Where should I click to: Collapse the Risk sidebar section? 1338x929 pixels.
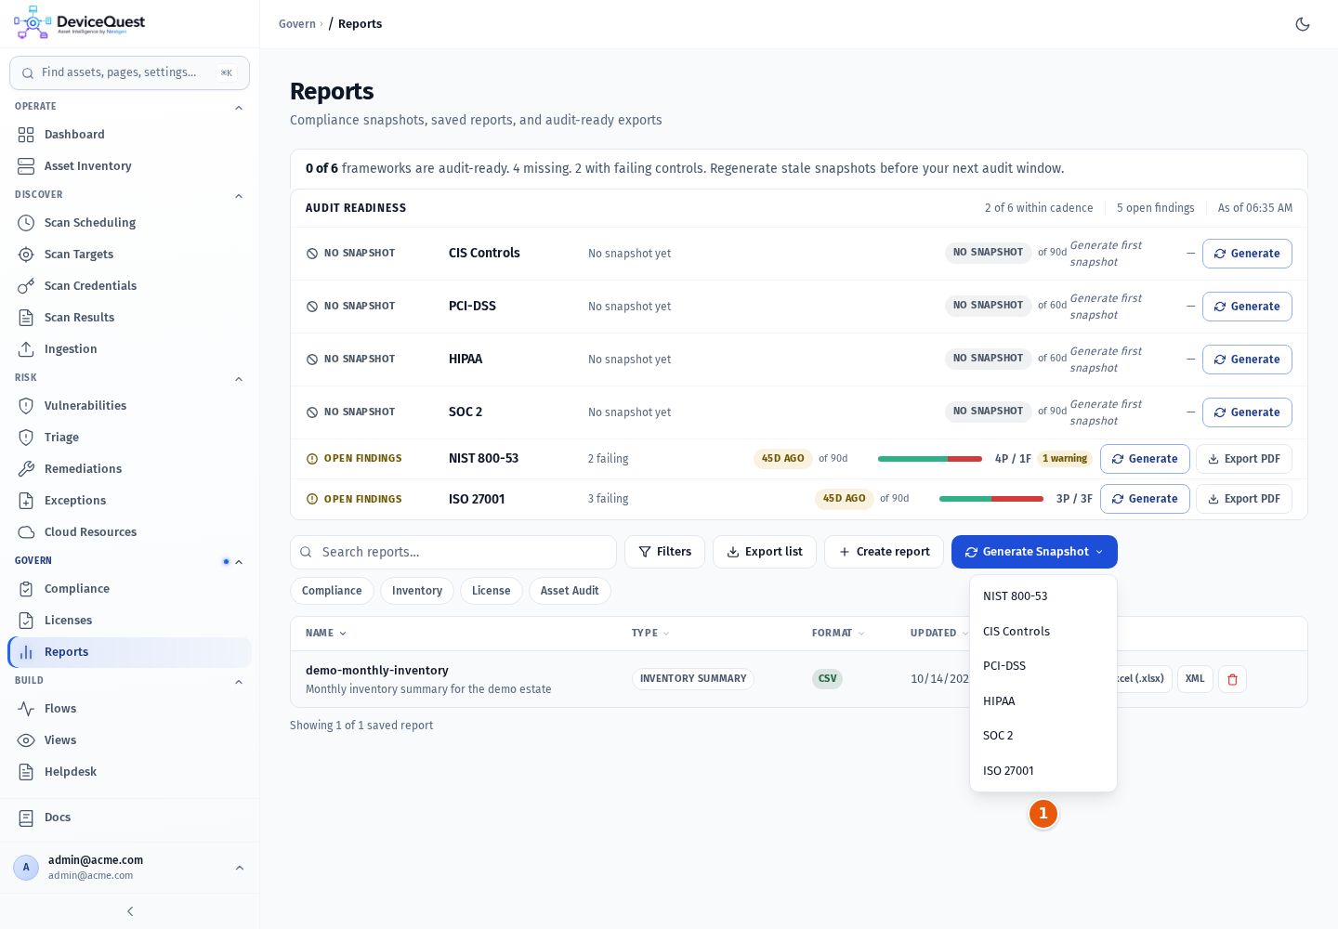tap(239, 379)
